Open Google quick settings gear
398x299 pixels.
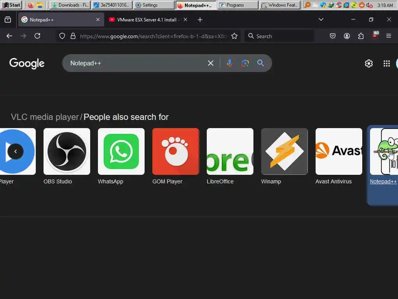368,63
